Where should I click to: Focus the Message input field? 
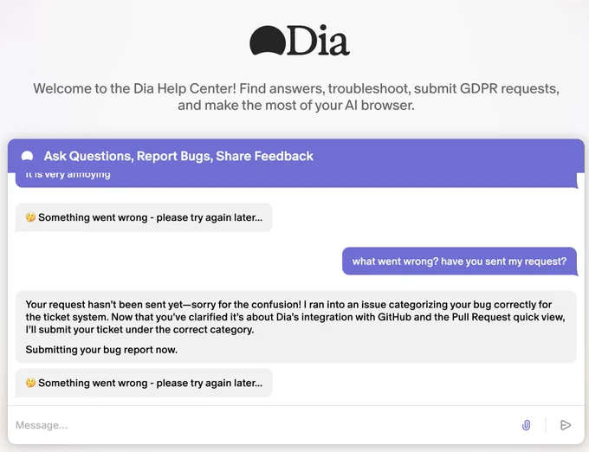point(263,425)
